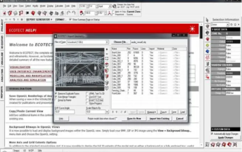Open the ANALYSIS AND SIMULATION link
The image size is (242, 152).
(28, 80)
